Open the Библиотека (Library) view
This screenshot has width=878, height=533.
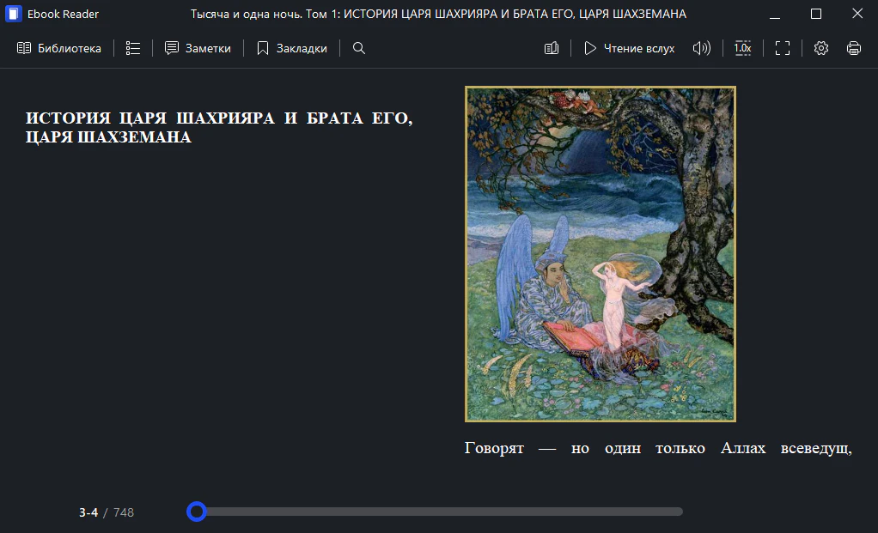click(x=58, y=49)
